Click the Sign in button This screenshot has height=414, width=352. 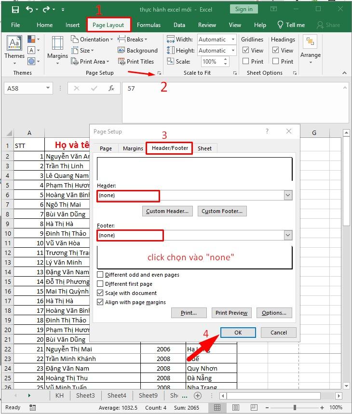click(x=244, y=9)
